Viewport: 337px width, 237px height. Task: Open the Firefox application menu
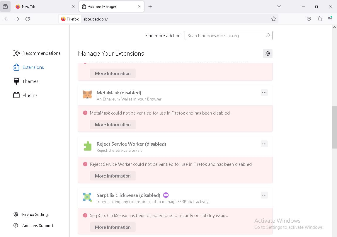[x=330, y=19]
